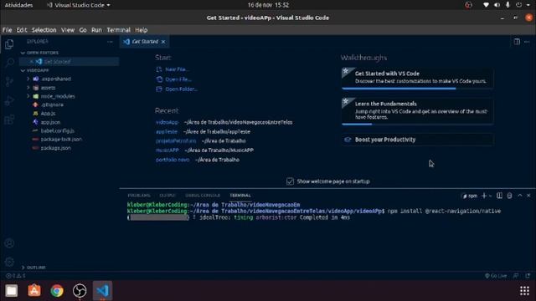
Task: Collapse the VIDEOAPP folder section
Action: pyautogui.click(x=23, y=70)
